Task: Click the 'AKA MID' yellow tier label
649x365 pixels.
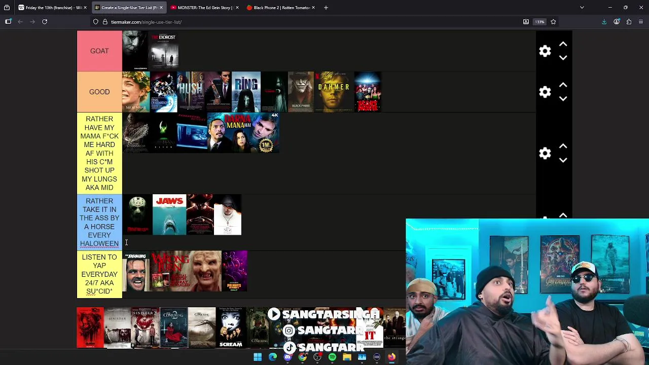Action: coord(99,153)
